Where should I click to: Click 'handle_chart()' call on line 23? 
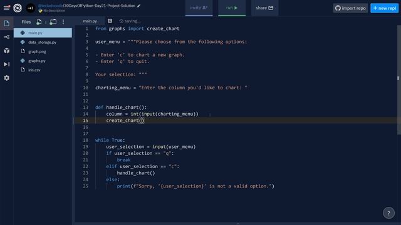(136, 173)
